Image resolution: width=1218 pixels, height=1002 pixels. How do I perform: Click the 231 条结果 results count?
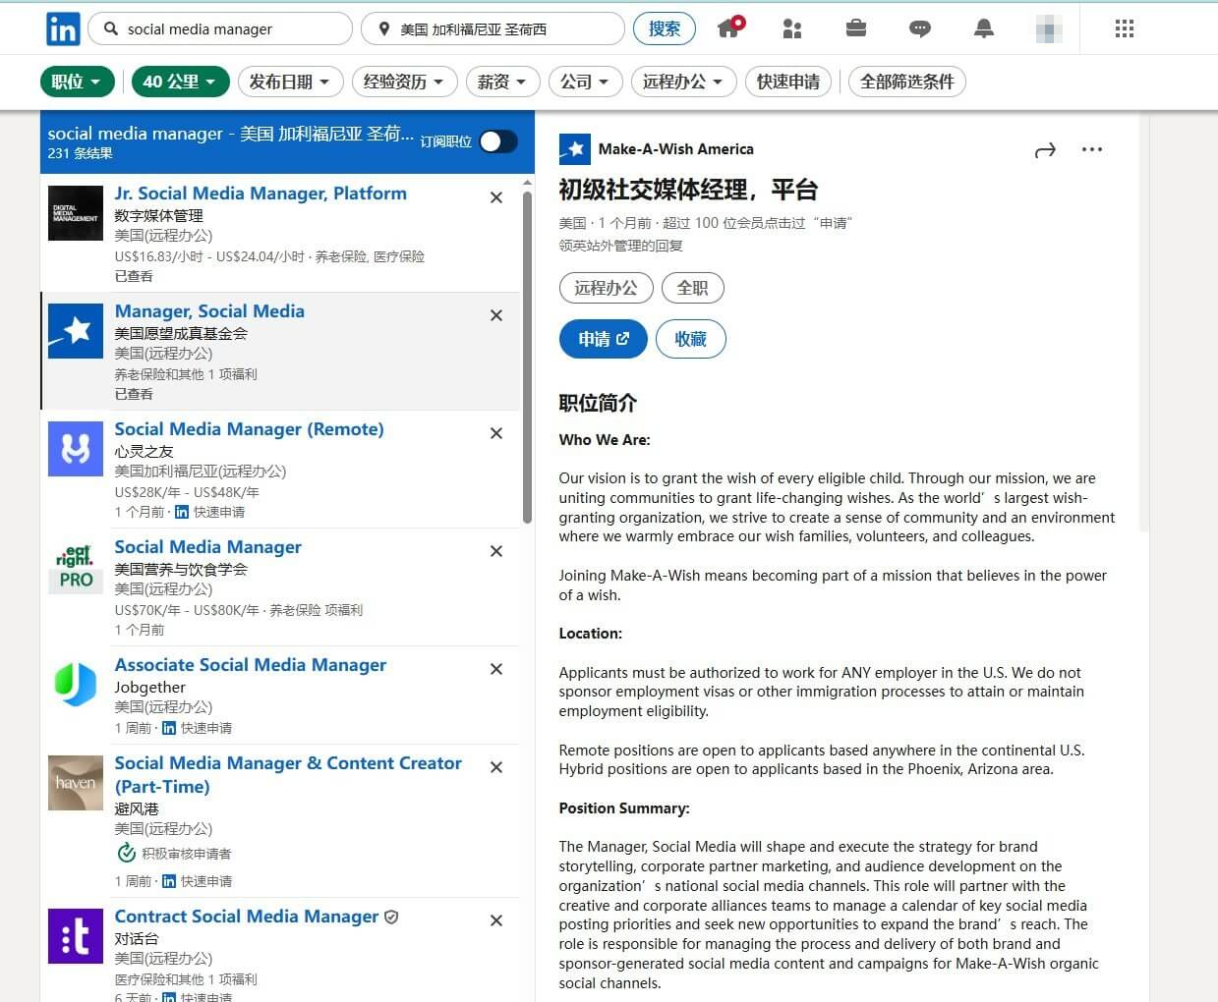(x=80, y=153)
